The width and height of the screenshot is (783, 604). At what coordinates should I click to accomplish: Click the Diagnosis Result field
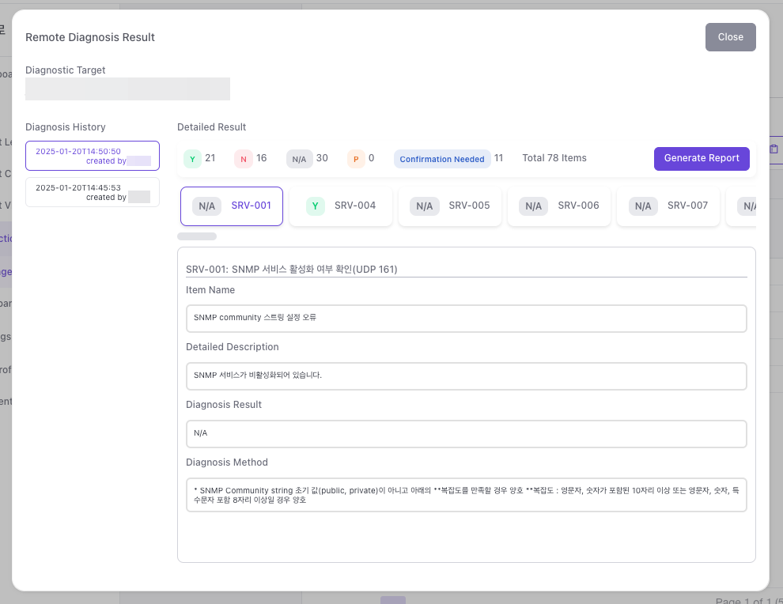click(x=466, y=434)
